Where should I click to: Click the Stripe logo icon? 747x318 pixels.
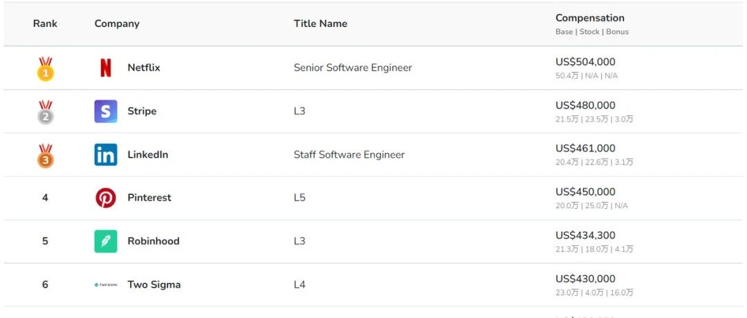click(x=106, y=111)
